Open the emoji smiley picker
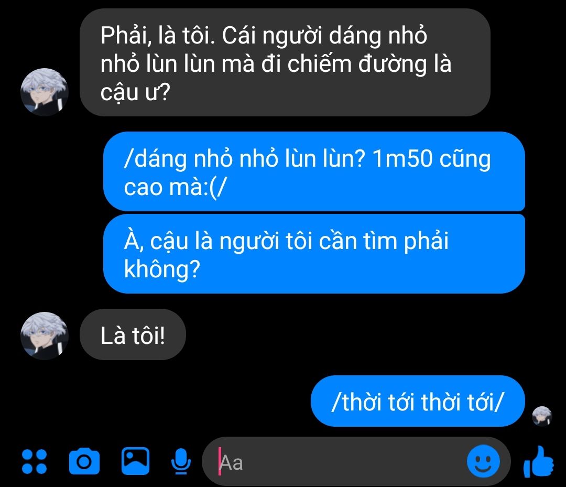 (483, 461)
